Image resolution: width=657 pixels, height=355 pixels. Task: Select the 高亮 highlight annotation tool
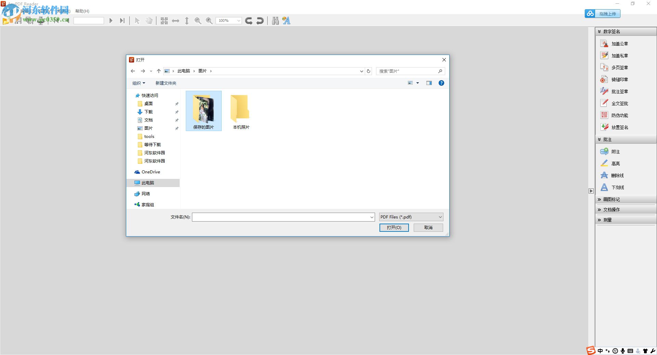(x=615, y=163)
